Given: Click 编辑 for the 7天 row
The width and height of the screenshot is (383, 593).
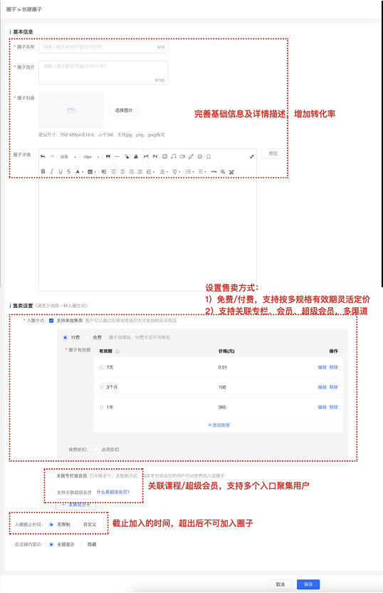Looking at the screenshot, I should point(322,367).
